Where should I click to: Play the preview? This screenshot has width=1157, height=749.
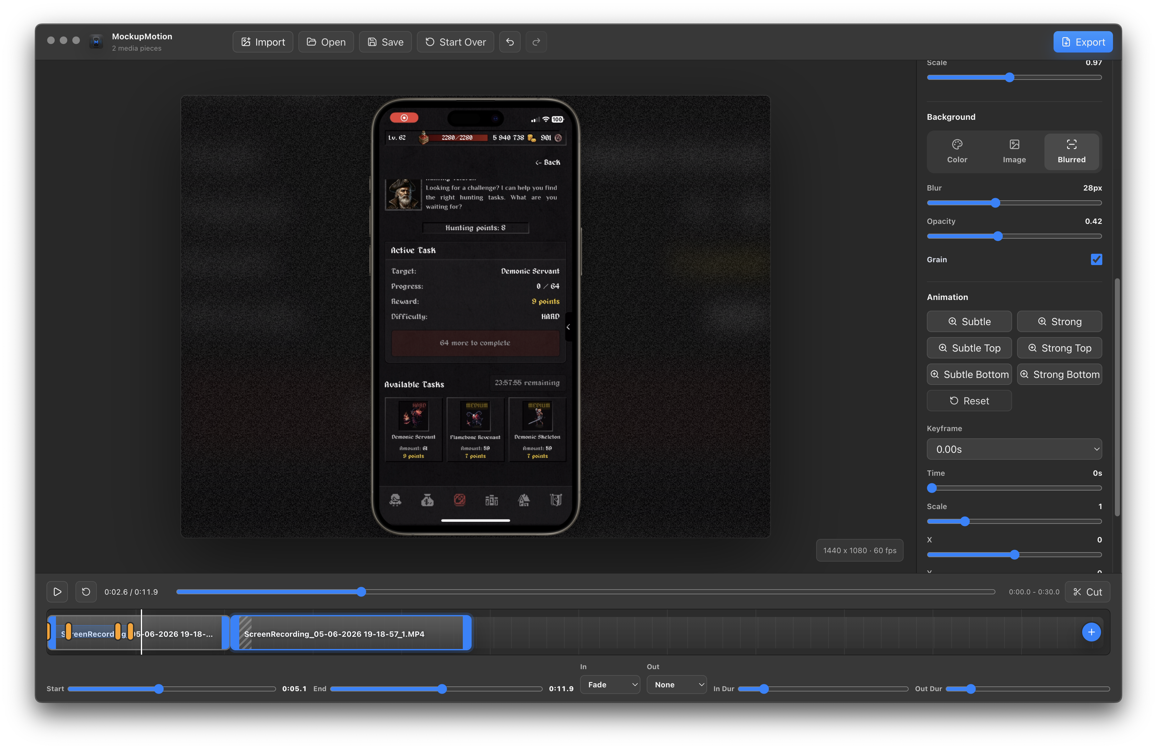pos(57,592)
